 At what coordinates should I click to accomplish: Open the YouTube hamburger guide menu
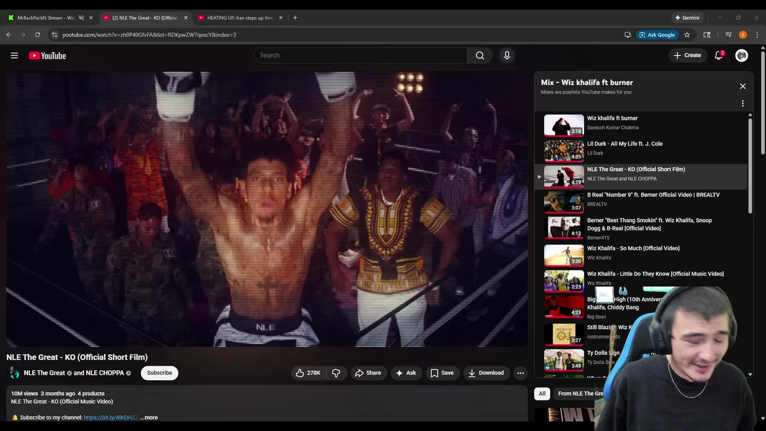[x=14, y=56]
